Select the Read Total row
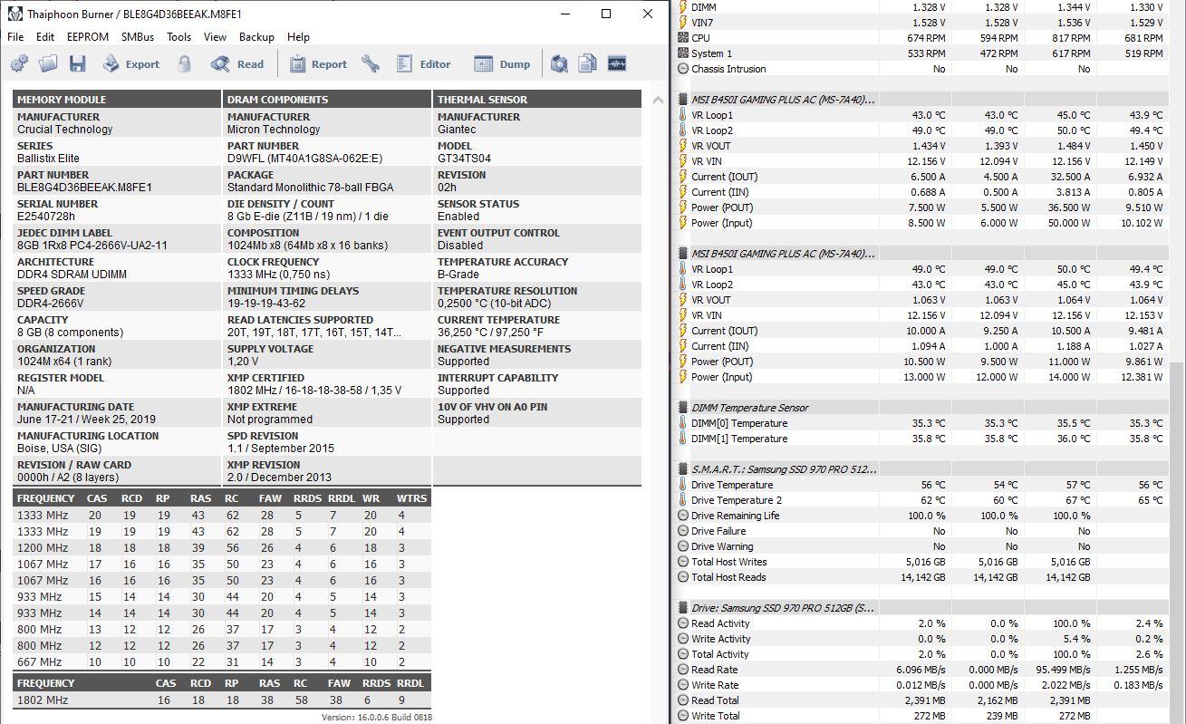This screenshot has width=1186, height=724. click(x=922, y=700)
